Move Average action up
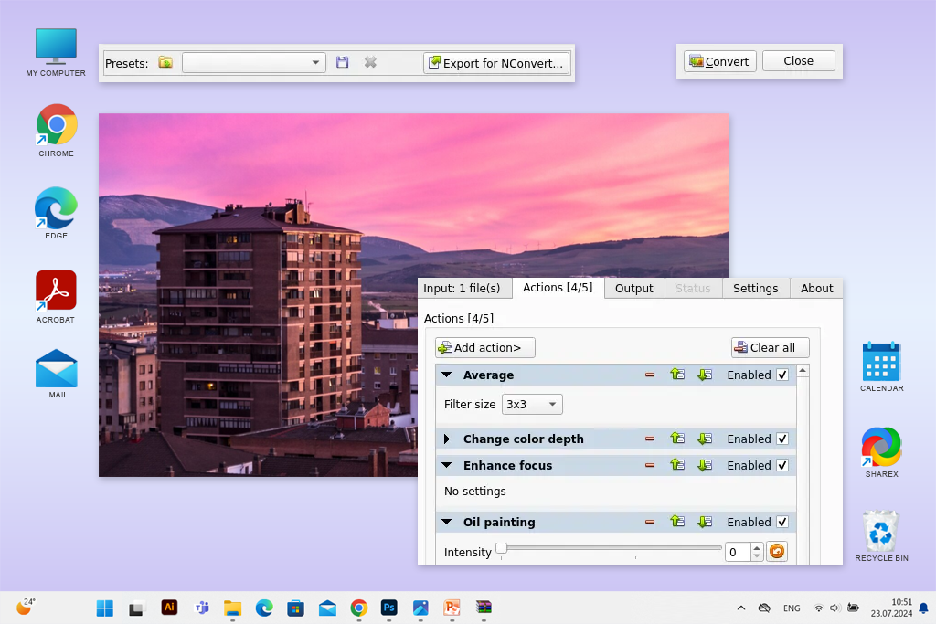The image size is (936, 624). [x=677, y=374]
